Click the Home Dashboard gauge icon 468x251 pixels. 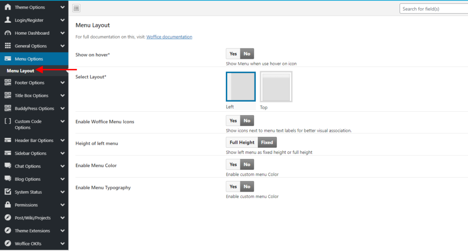pyautogui.click(x=7, y=33)
